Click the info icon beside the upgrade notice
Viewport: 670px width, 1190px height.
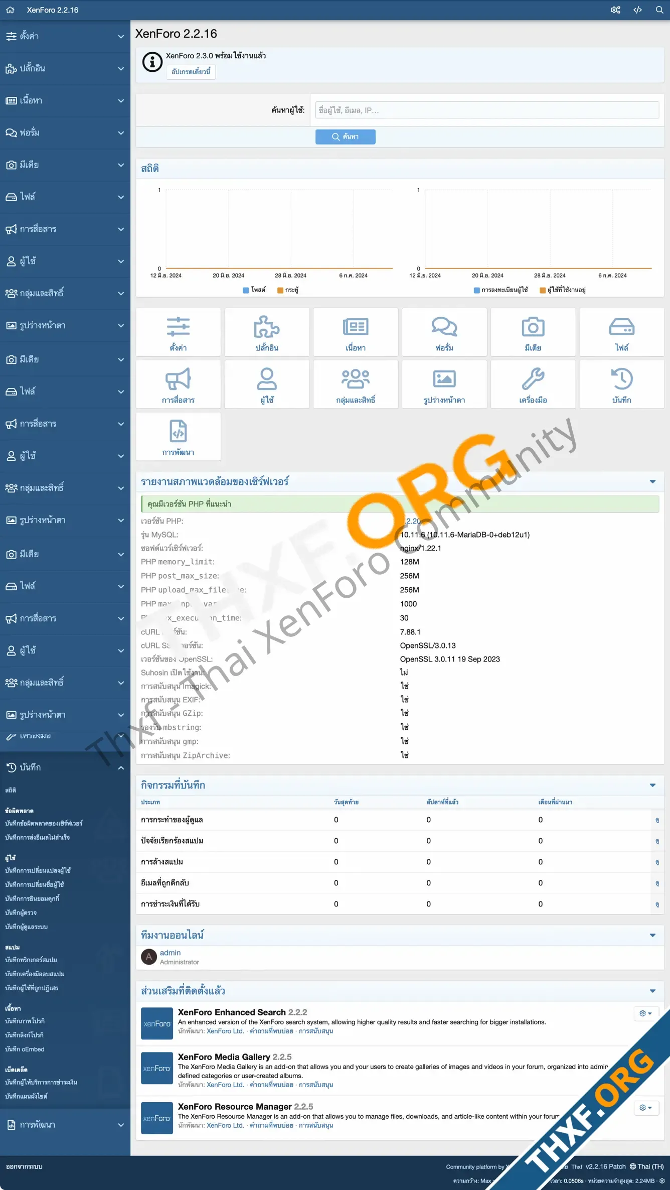(x=152, y=62)
